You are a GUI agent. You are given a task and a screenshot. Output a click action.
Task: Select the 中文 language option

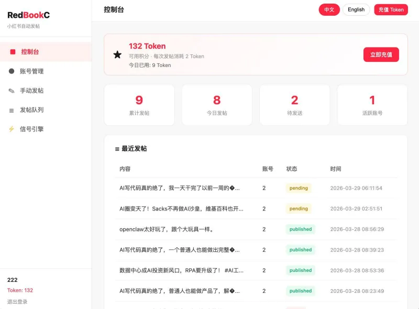(329, 9)
